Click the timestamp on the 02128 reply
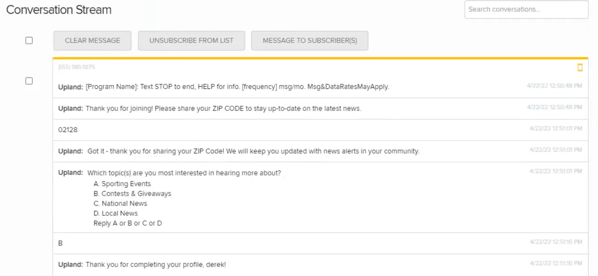Screen dimensions: 598x276 coord(556,128)
